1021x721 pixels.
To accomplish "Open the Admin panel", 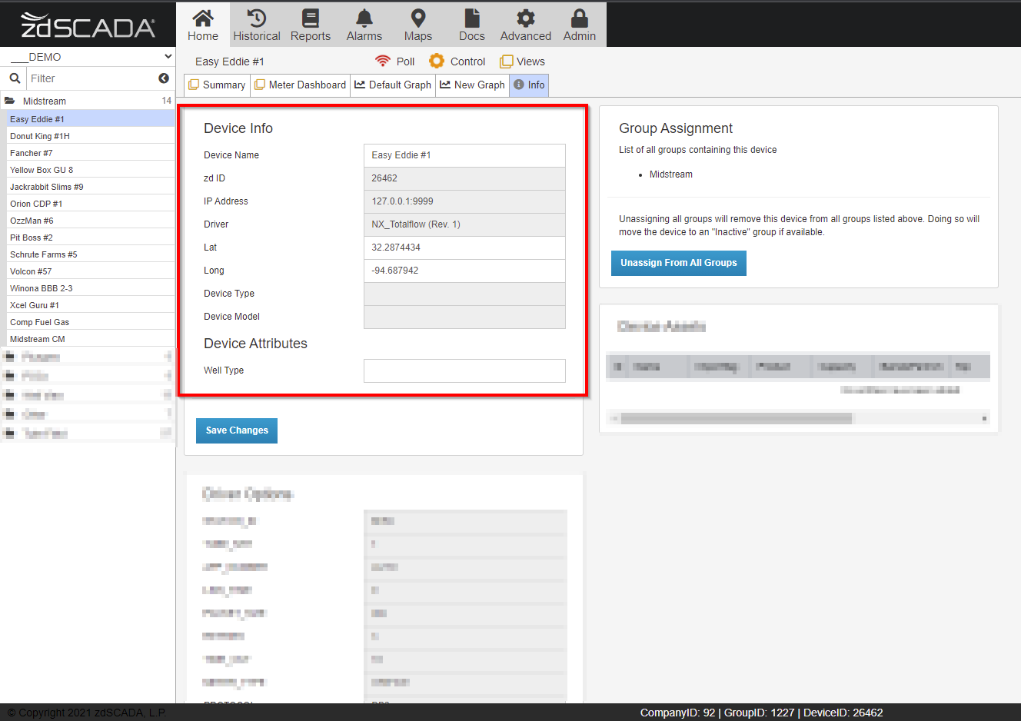I will point(579,24).
